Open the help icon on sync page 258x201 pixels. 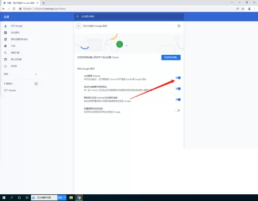click(179, 26)
